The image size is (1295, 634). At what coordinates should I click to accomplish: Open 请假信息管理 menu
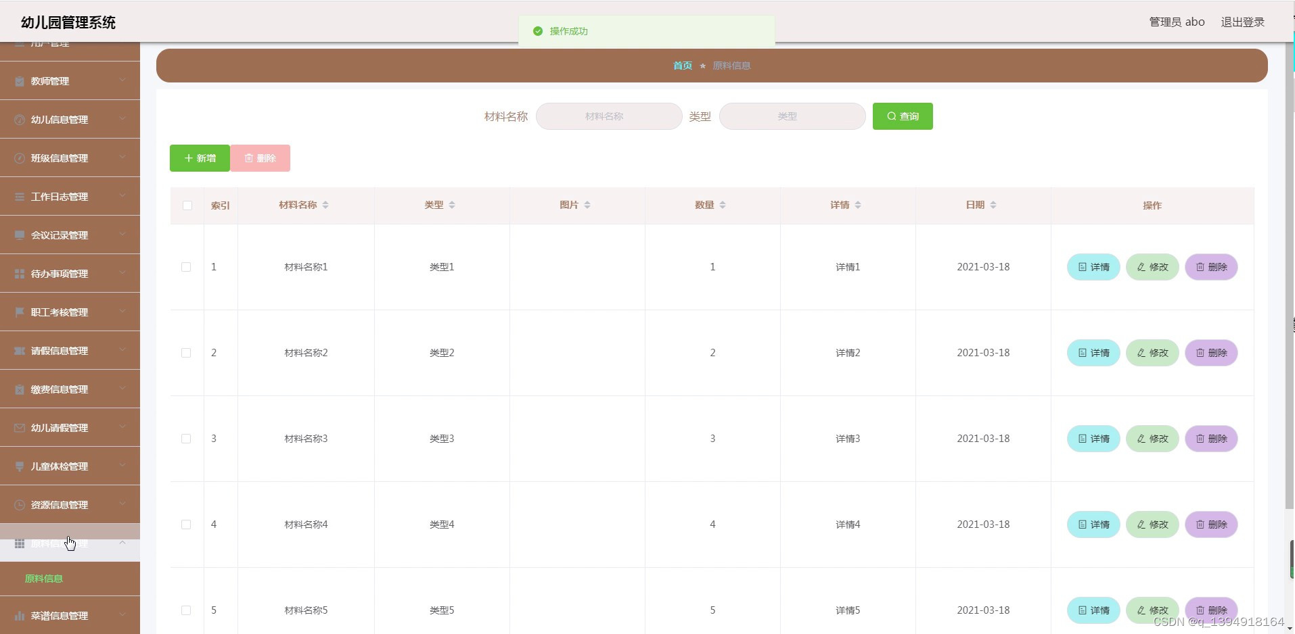coord(70,351)
